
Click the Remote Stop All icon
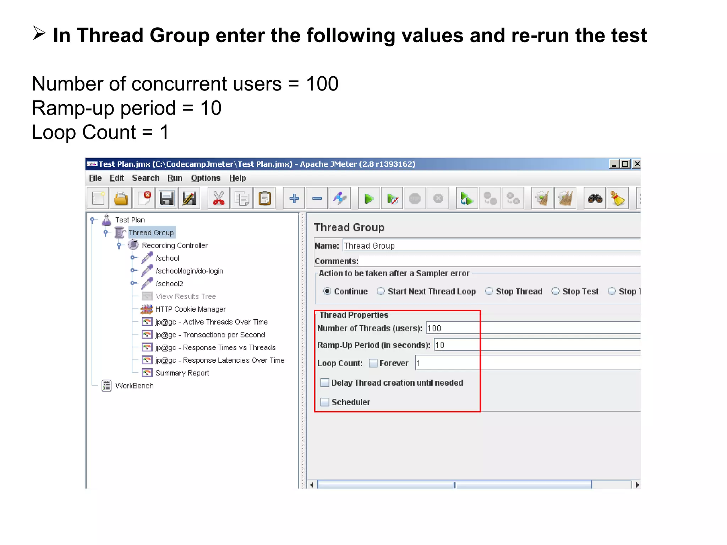click(x=490, y=198)
